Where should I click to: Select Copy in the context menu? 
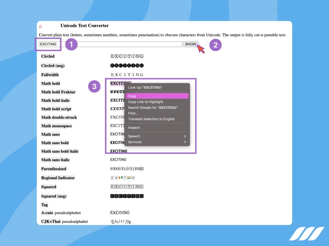pyautogui.click(x=157, y=96)
